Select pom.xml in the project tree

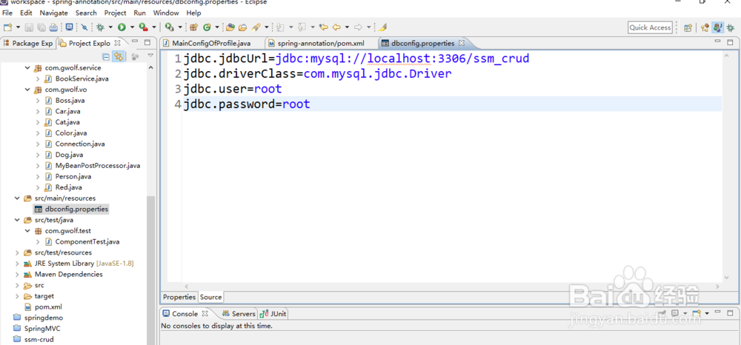(48, 307)
